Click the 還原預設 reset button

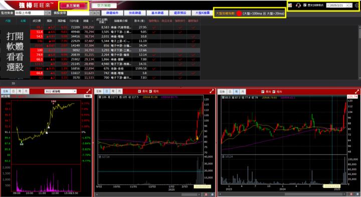pos(180,13)
